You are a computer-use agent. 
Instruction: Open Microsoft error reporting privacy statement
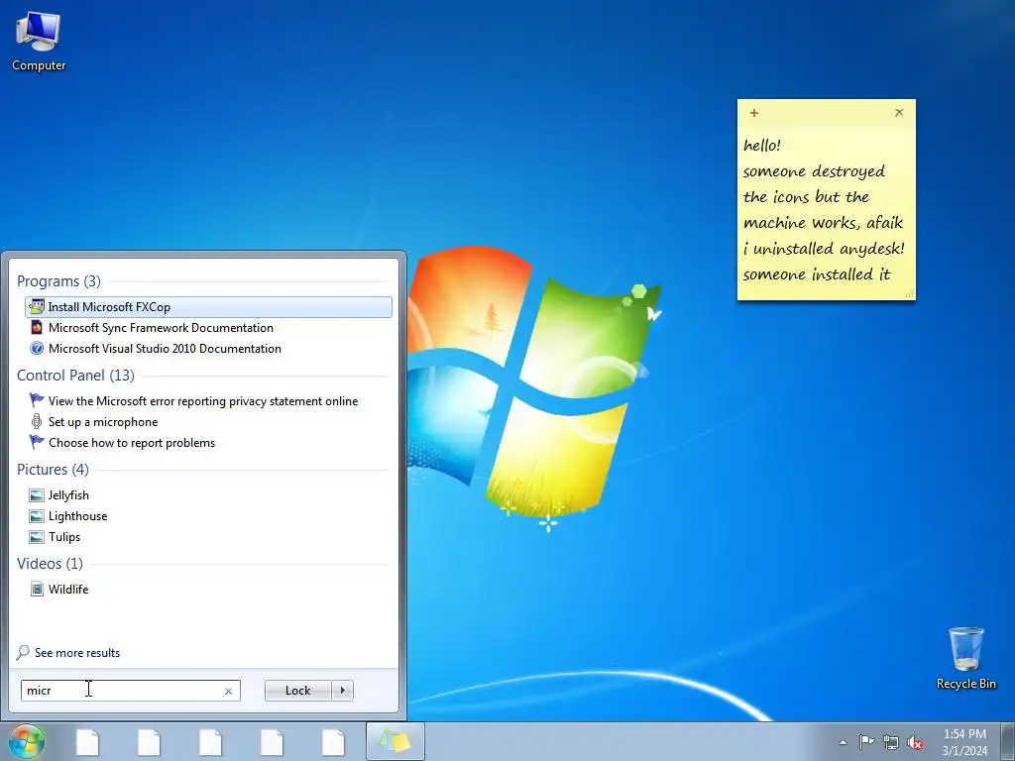click(202, 401)
